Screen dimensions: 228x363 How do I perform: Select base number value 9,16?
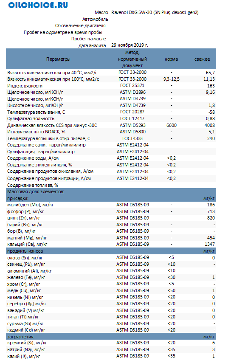(x=211, y=93)
